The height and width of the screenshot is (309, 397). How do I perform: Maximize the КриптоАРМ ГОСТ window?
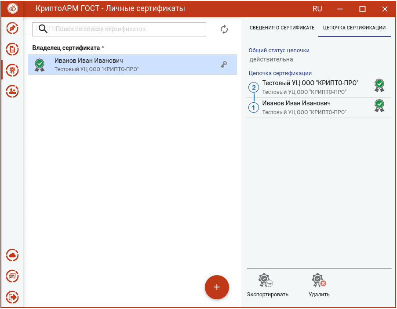click(362, 9)
